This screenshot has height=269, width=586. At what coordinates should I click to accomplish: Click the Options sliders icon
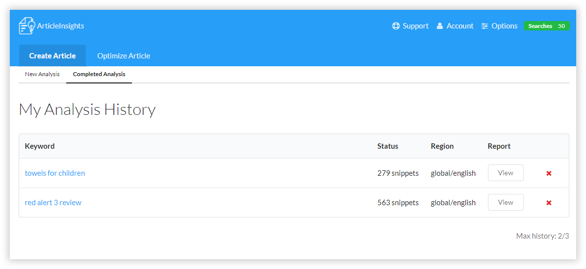point(484,26)
